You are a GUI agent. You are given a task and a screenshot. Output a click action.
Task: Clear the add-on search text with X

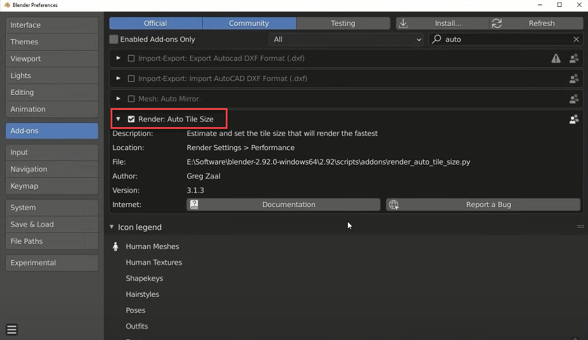(576, 39)
